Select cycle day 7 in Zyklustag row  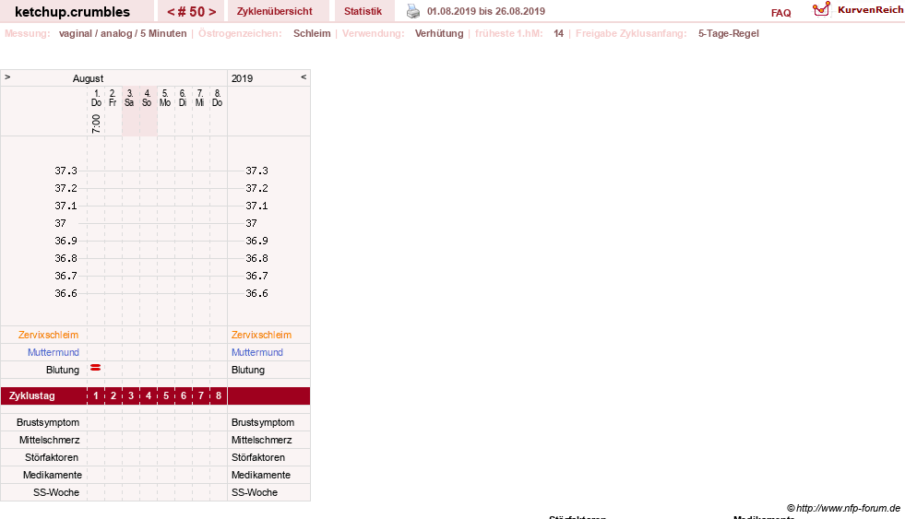point(201,396)
